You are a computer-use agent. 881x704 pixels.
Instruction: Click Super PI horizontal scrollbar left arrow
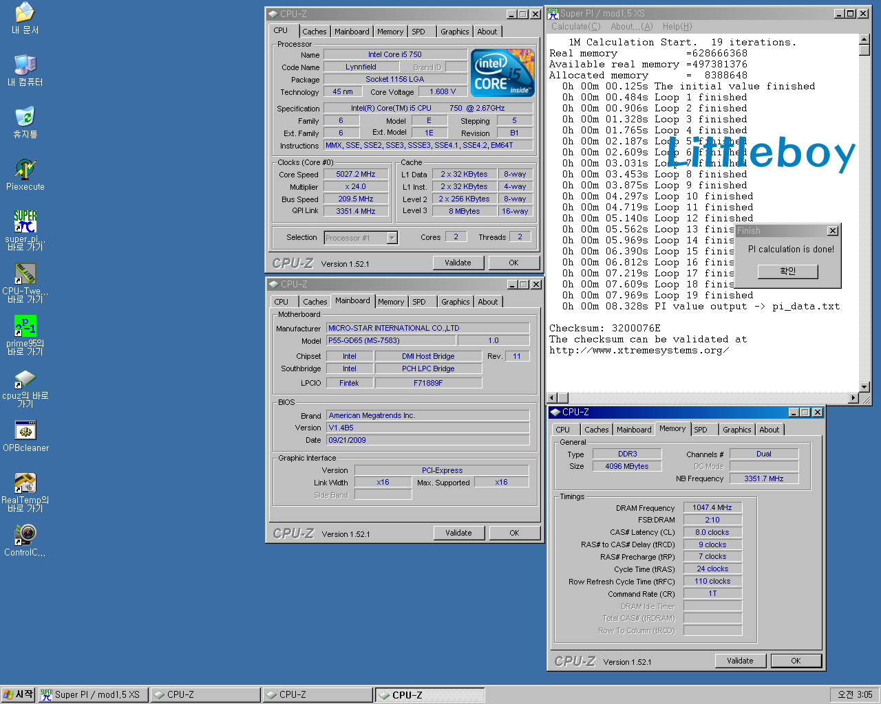point(552,398)
